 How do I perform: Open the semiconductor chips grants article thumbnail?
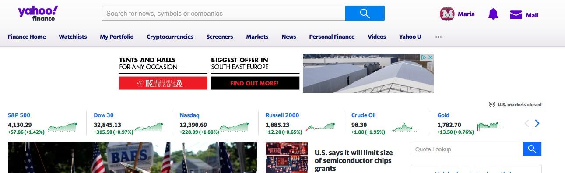coord(287,157)
